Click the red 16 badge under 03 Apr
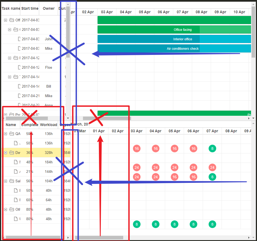 click(x=137, y=148)
